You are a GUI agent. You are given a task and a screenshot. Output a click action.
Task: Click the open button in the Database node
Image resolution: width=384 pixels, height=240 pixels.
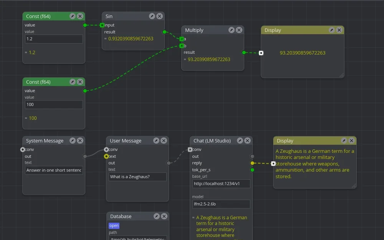pyautogui.click(x=114, y=225)
